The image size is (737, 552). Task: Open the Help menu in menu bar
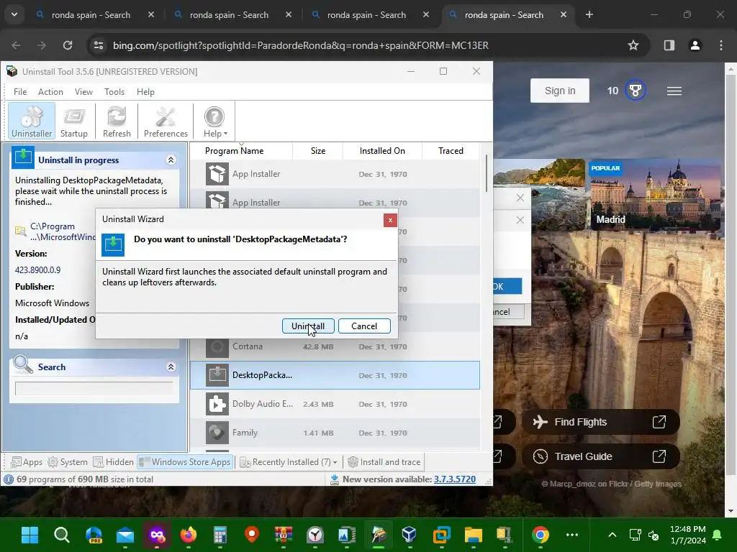(x=145, y=92)
